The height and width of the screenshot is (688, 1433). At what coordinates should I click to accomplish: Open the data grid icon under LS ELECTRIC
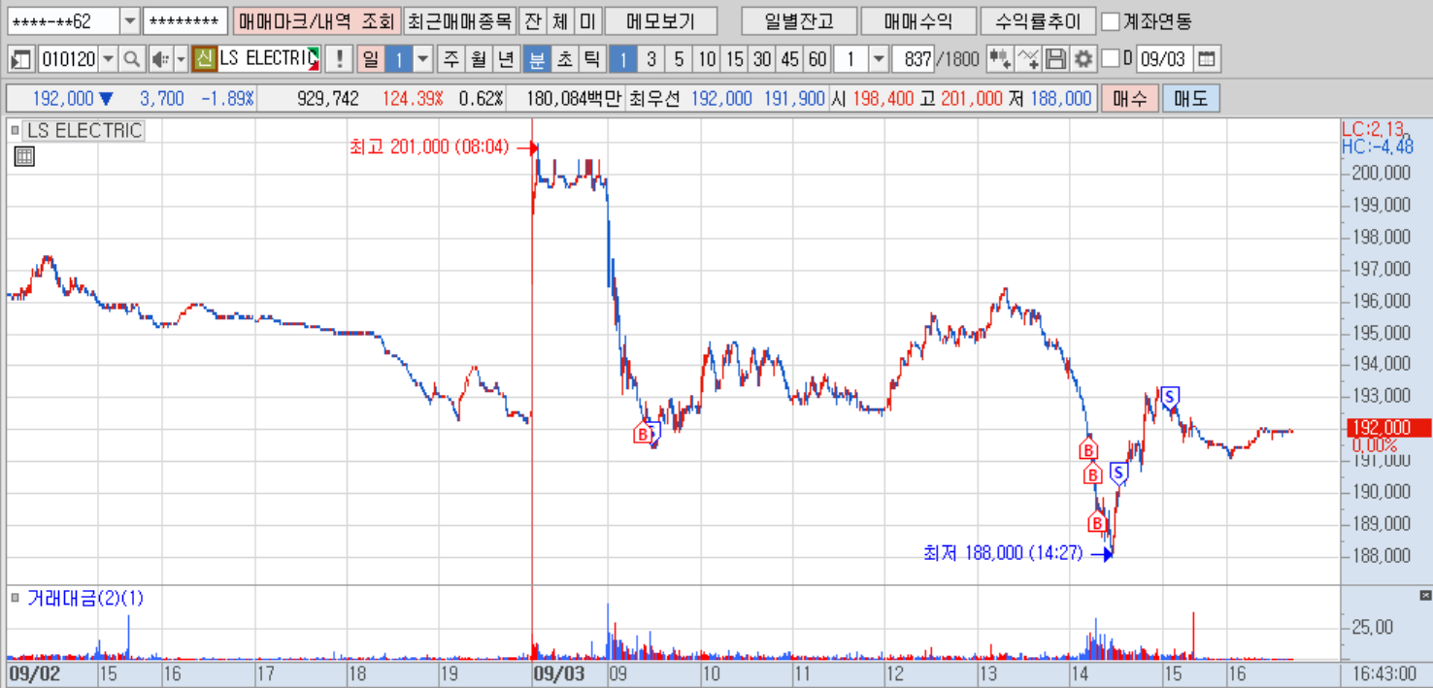click(x=24, y=156)
